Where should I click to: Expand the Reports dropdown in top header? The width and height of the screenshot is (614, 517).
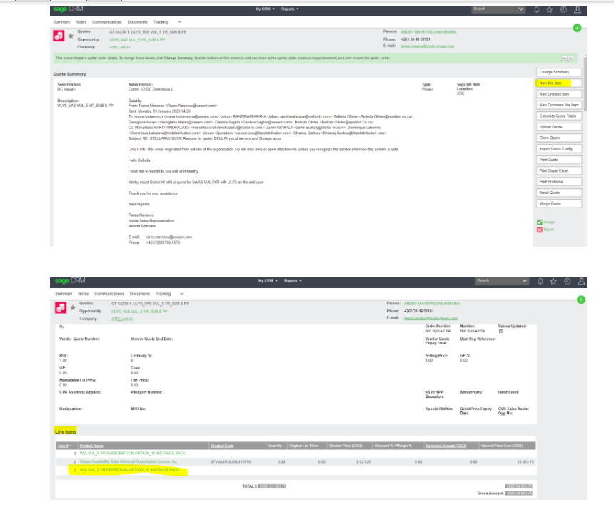292,9
